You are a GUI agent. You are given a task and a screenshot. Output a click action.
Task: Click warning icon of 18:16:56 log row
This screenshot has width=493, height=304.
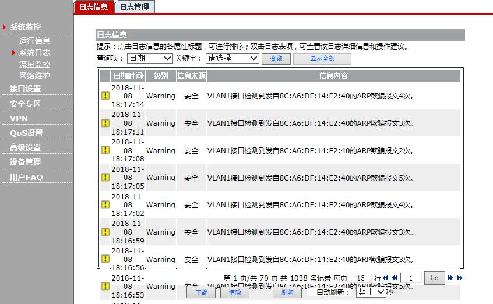105,259
